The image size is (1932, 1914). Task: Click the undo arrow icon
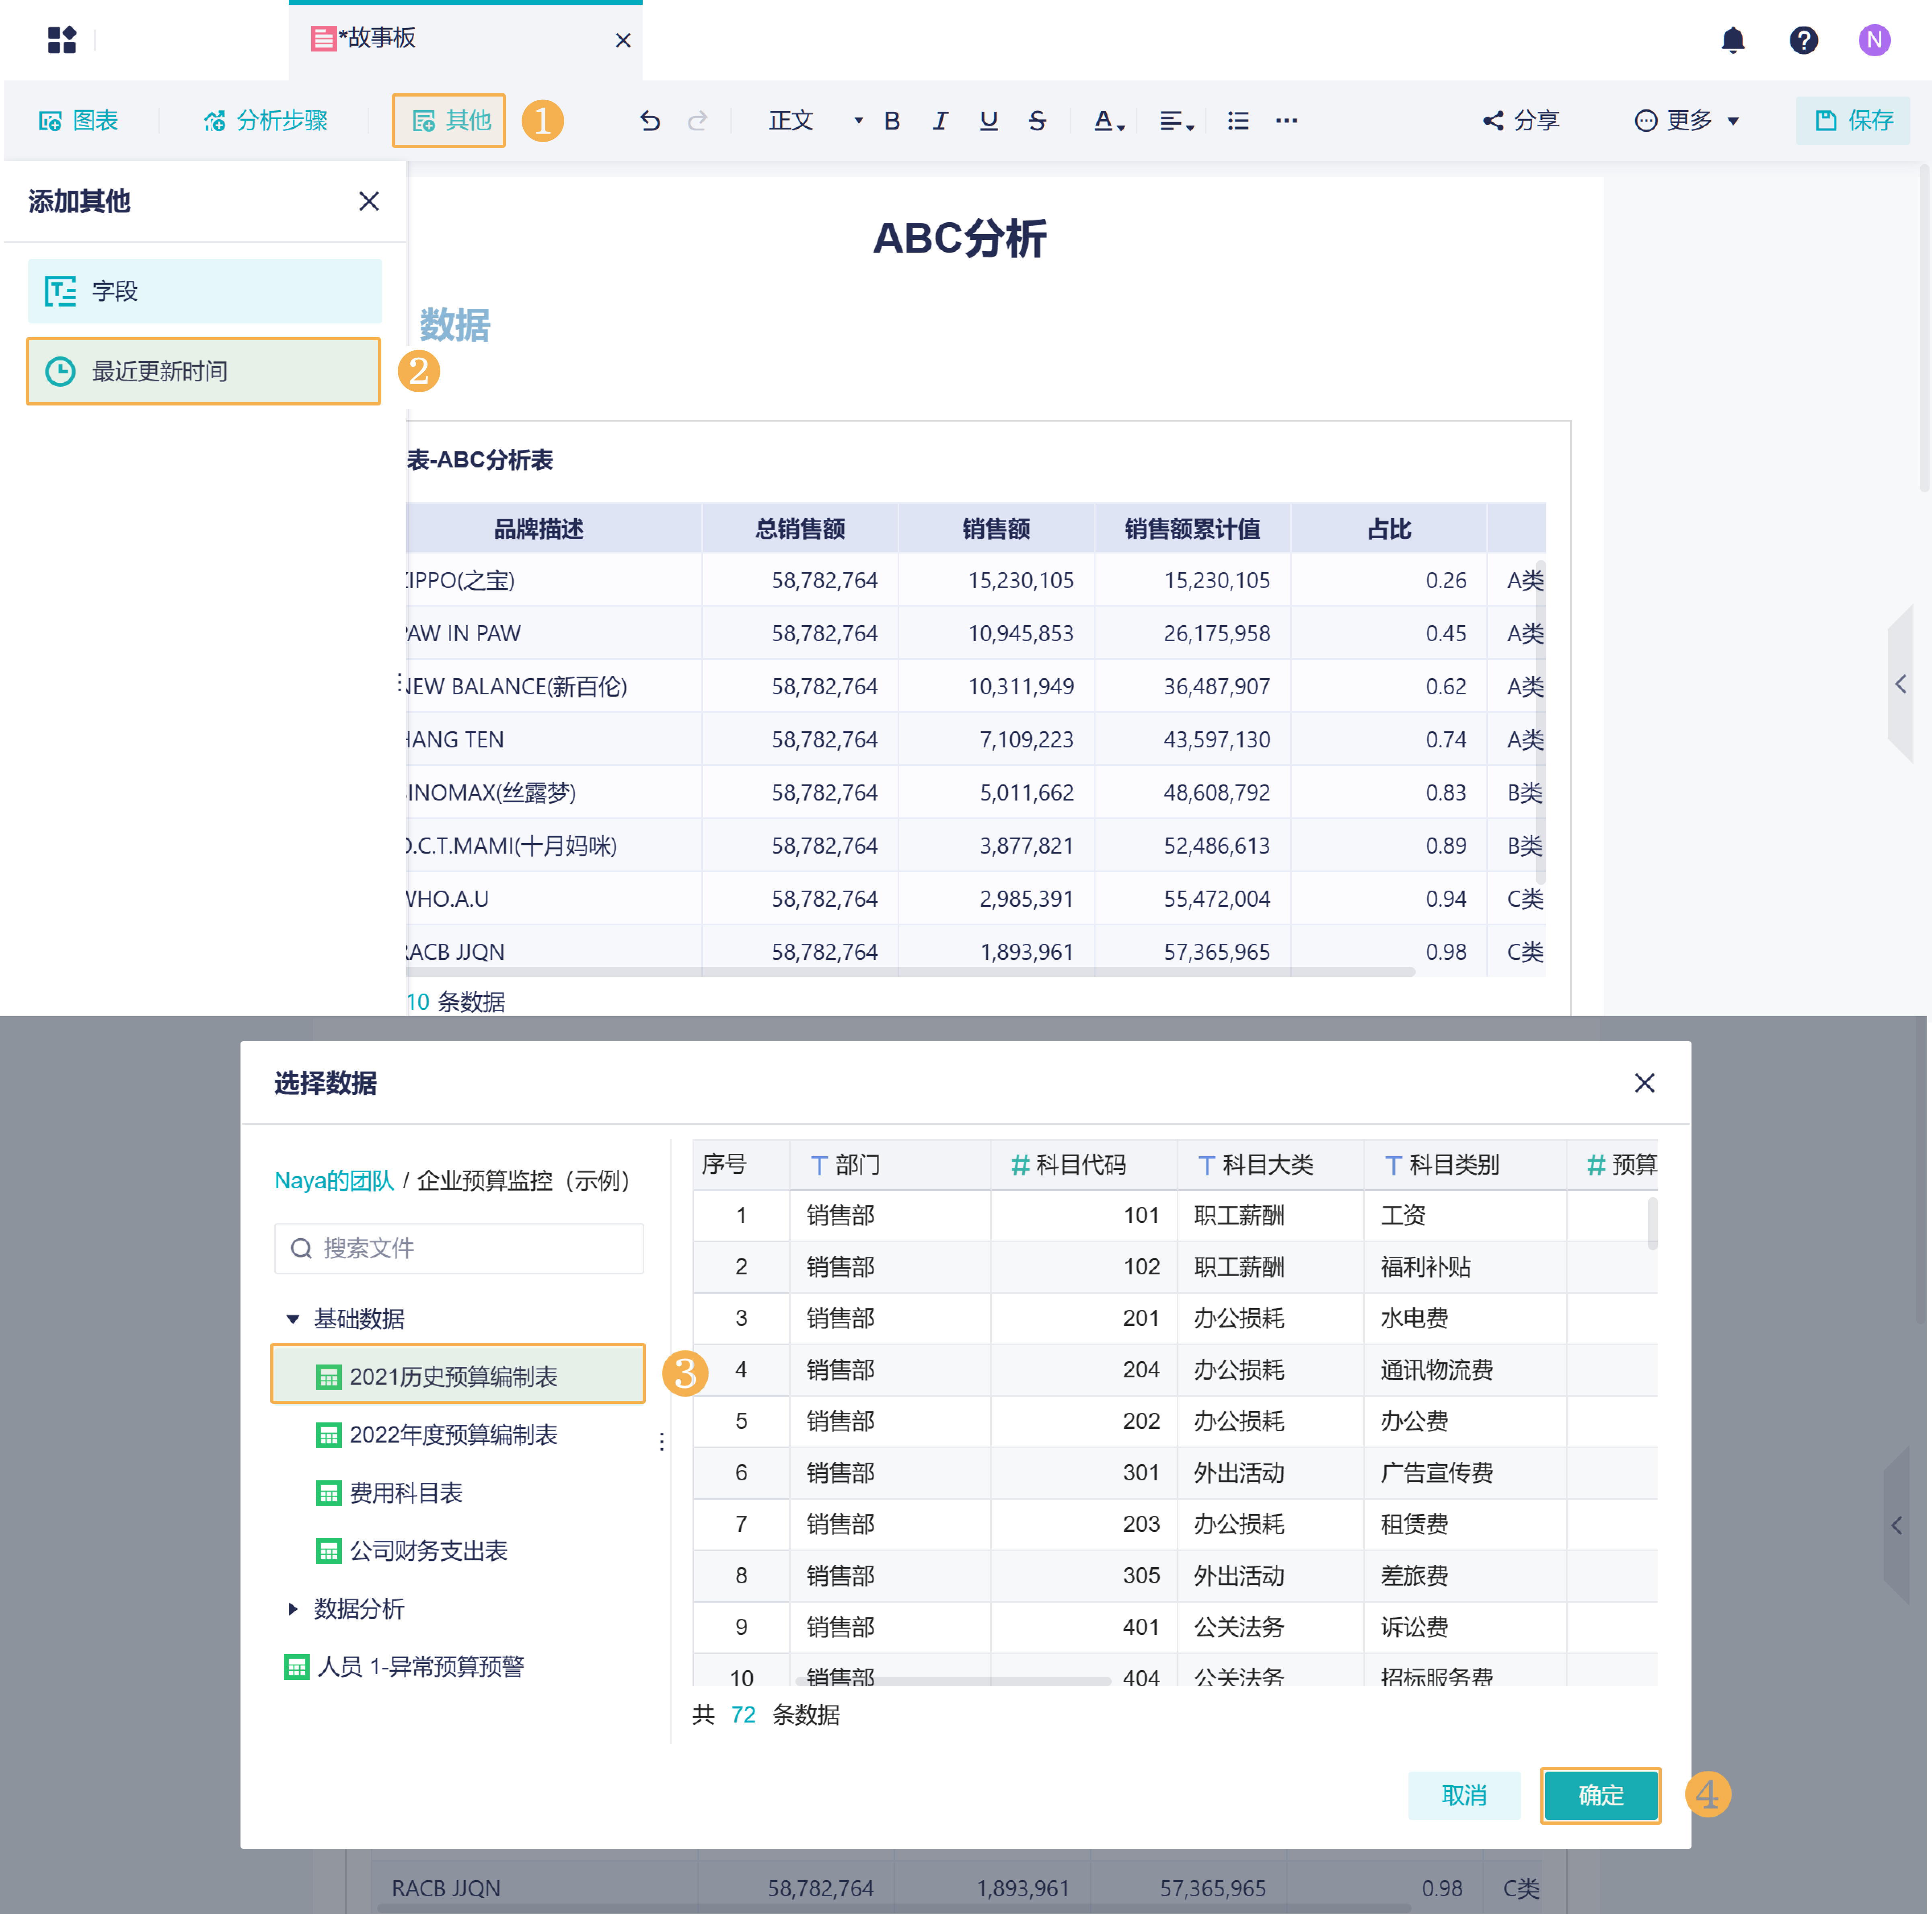650,121
